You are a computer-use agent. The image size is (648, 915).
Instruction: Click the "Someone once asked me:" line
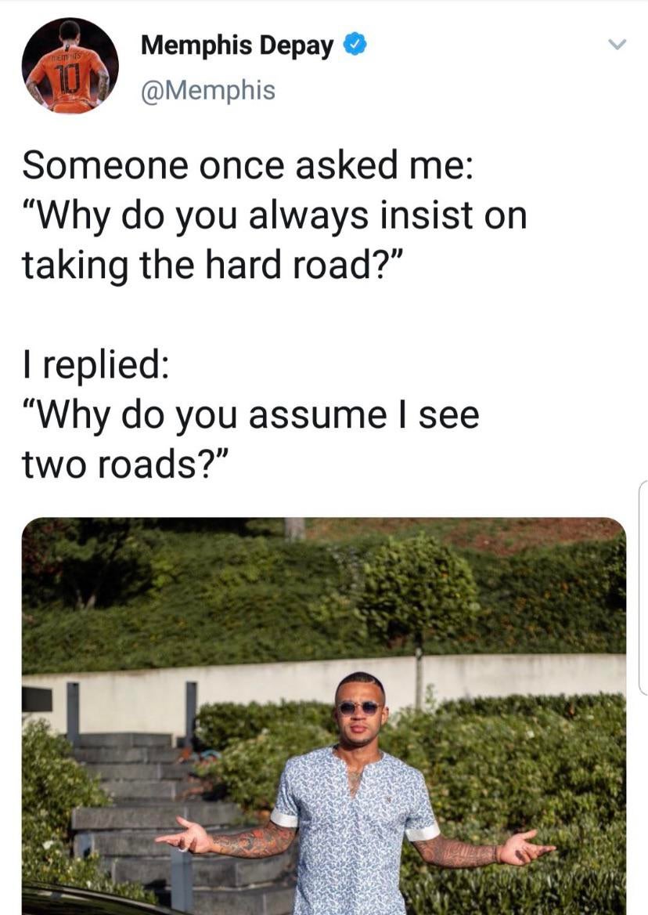tap(248, 165)
